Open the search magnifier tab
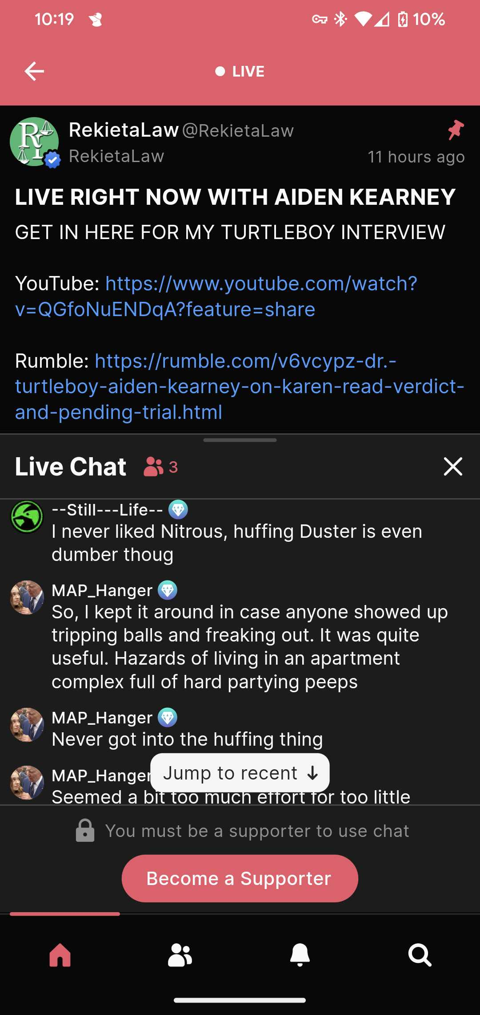Screen dimensions: 480x1015 (420, 955)
